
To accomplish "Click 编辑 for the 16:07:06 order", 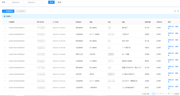I will (177, 47).
